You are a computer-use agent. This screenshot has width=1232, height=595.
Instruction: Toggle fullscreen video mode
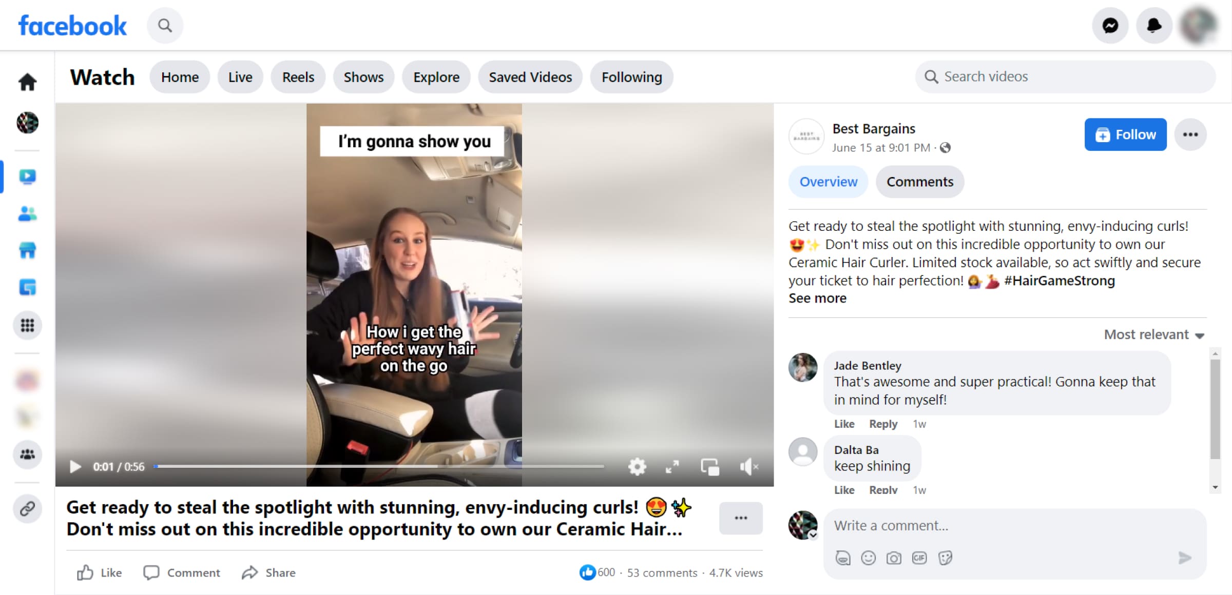tap(672, 467)
